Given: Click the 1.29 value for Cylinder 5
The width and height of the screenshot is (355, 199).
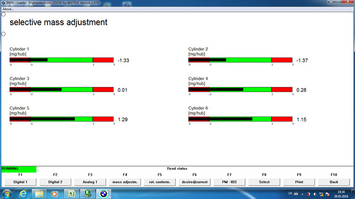Looking at the screenshot, I should (x=123, y=120).
